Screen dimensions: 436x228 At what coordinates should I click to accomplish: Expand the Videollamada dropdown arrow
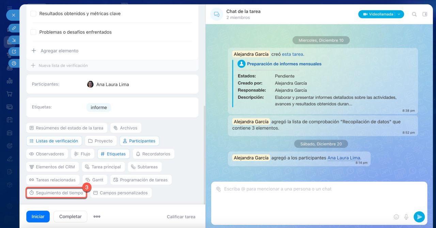pyautogui.click(x=399, y=14)
